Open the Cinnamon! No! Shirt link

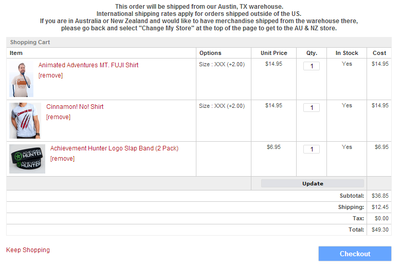coord(75,107)
